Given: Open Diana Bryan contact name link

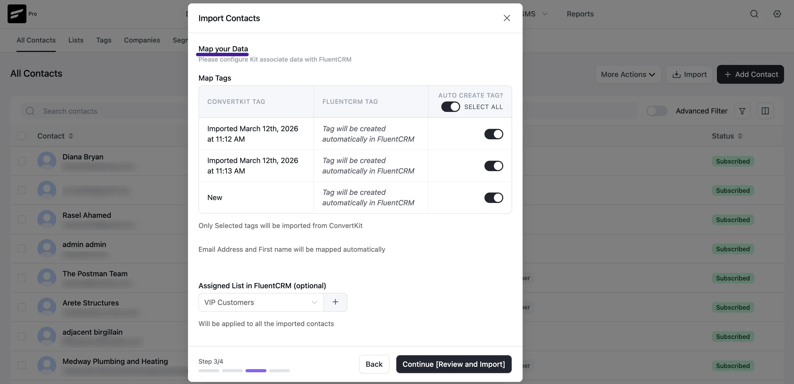Looking at the screenshot, I should pyautogui.click(x=83, y=157).
